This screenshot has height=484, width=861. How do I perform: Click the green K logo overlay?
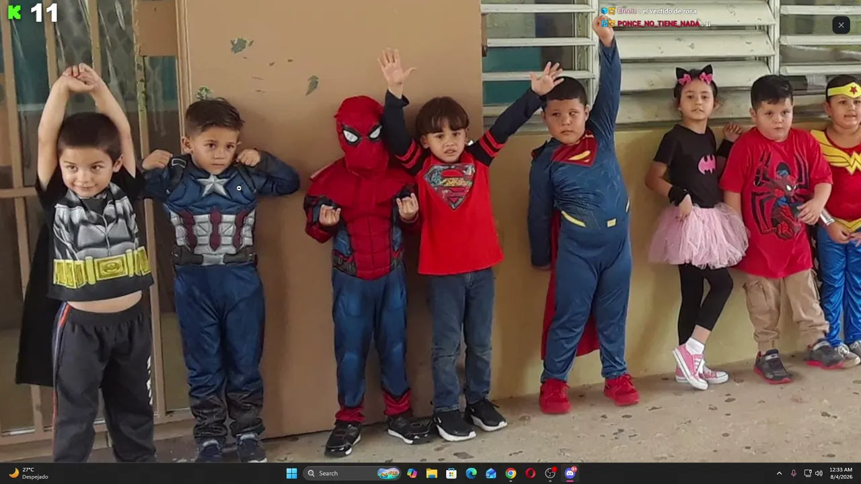pos(14,12)
